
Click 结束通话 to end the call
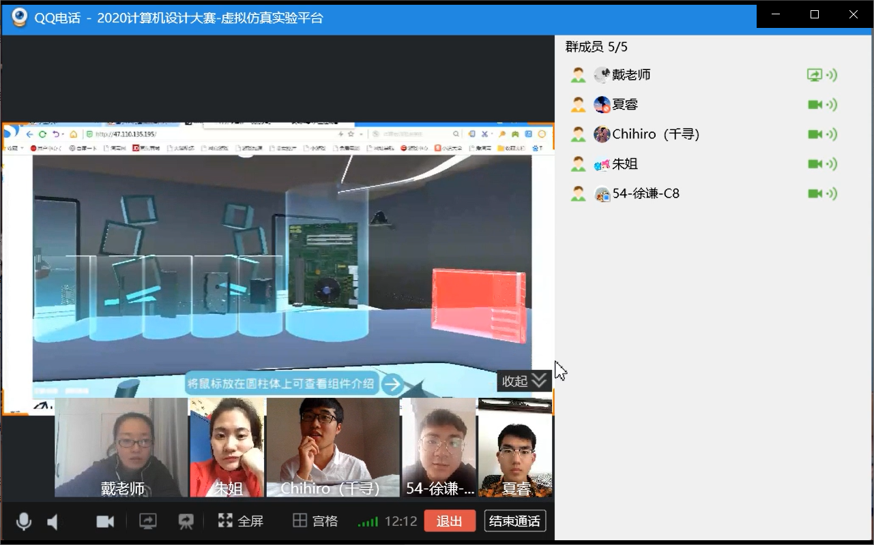[514, 521]
